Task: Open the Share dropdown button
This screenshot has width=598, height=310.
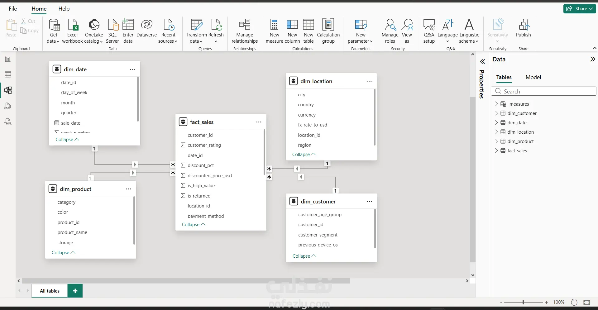Action: point(580,9)
